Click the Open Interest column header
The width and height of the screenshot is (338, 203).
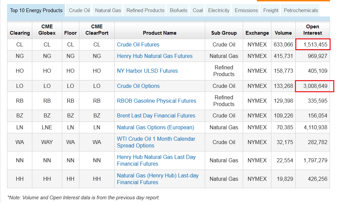pos(312,30)
